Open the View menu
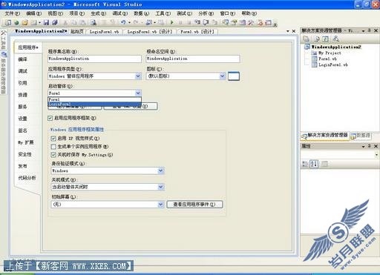Screen dimensions: 380x275 [x=55, y=13]
